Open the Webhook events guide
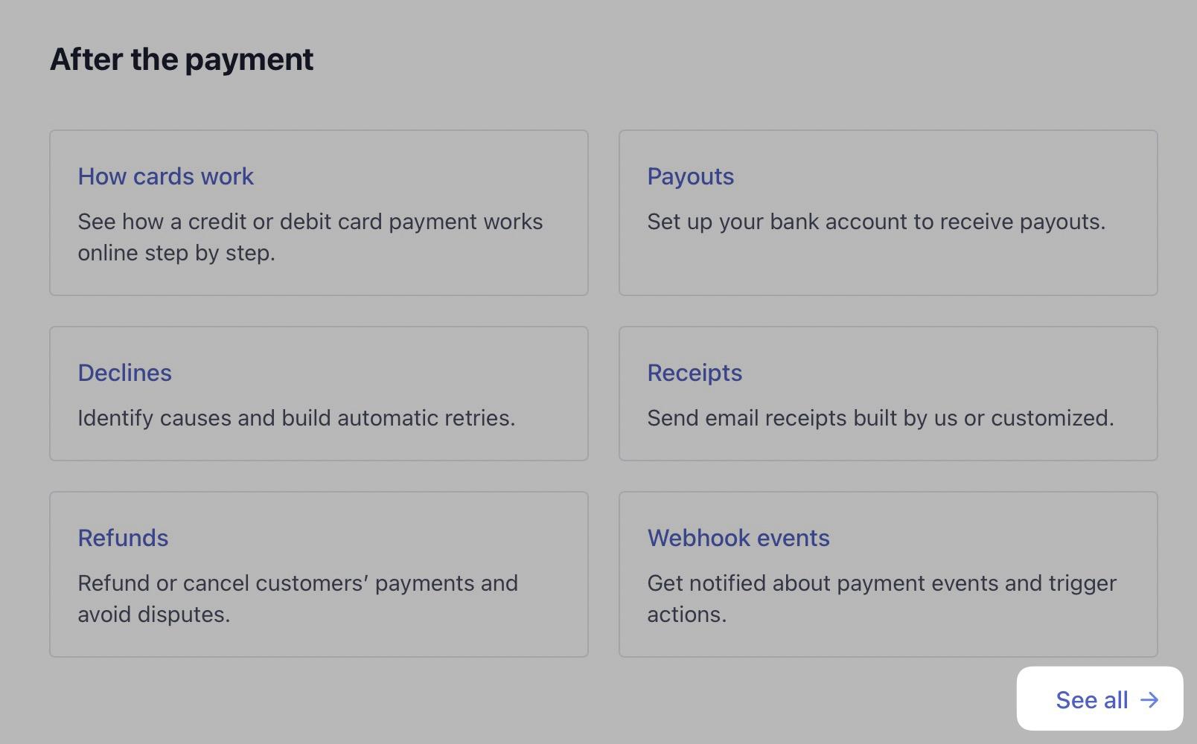 (738, 538)
